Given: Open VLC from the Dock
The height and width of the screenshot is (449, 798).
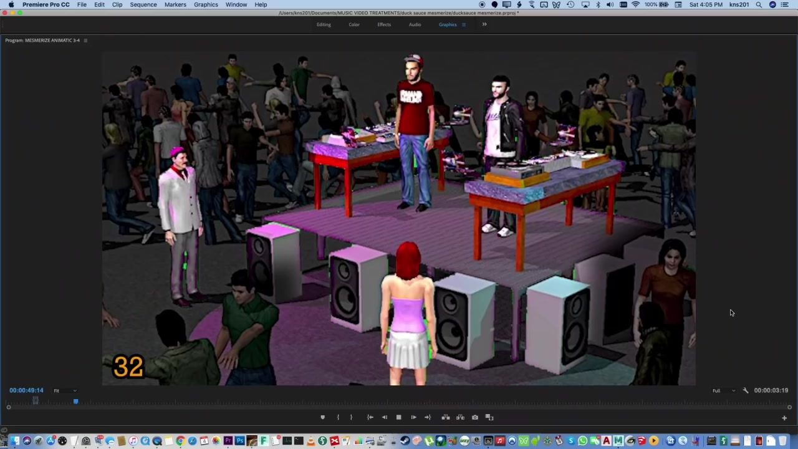Looking at the screenshot, I should pos(310,442).
